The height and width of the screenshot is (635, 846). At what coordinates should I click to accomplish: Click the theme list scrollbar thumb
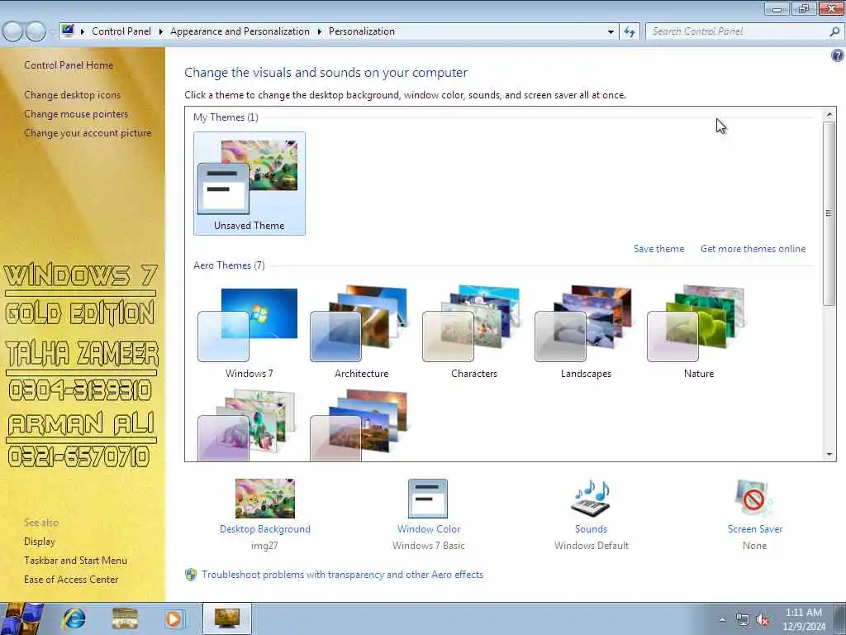pos(829,214)
